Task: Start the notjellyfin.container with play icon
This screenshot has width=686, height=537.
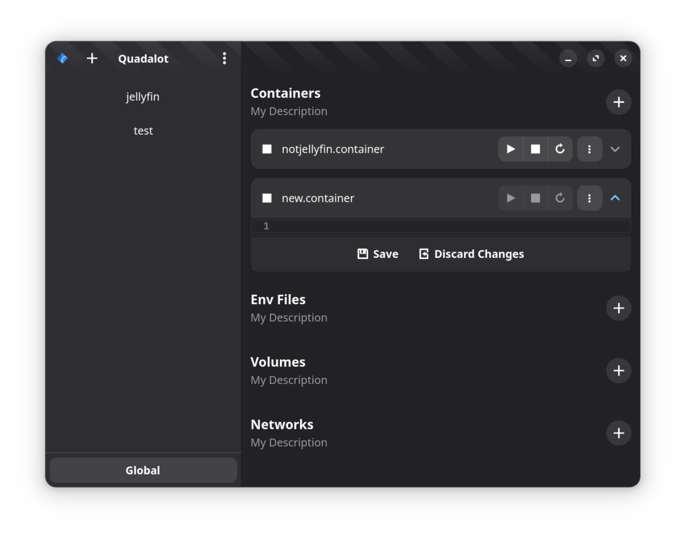Action: 510,149
